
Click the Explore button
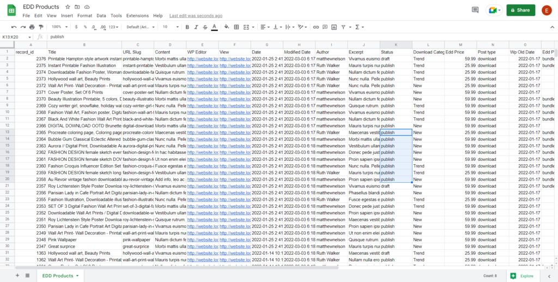click(x=522, y=276)
